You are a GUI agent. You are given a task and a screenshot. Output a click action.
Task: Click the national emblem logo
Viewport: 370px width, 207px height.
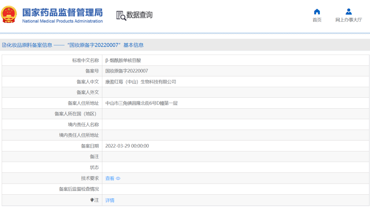pyautogui.click(x=9, y=14)
